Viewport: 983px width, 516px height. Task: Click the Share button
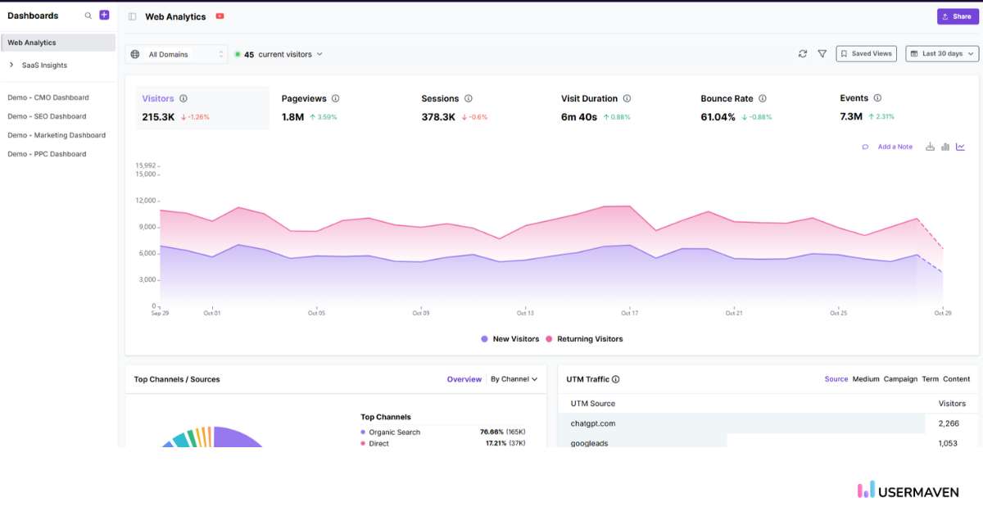coord(957,16)
